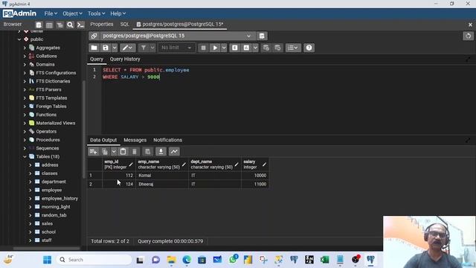The height and width of the screenshot is (268, 476).
Task: Click the Graph Visualiser line chart icon
Action: click(174, 151)
